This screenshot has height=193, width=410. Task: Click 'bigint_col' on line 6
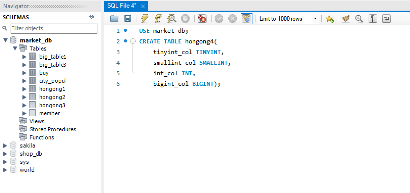(171, 84)
